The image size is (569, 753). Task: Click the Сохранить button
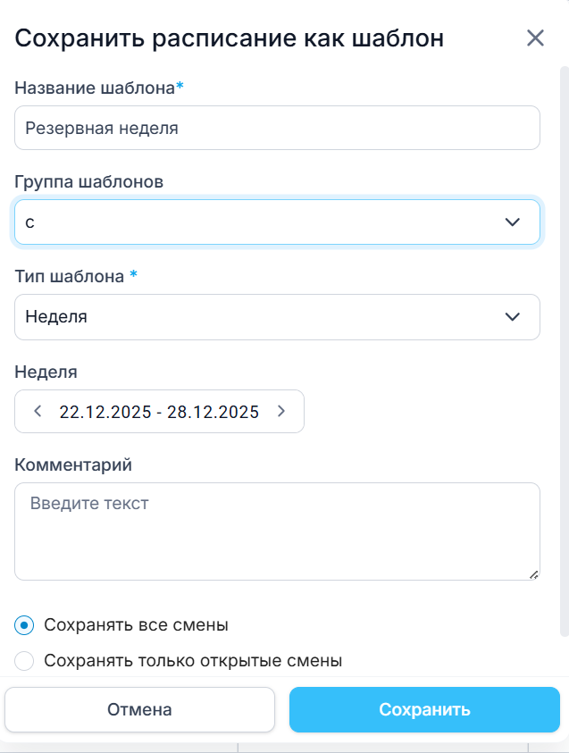[424, 710]
